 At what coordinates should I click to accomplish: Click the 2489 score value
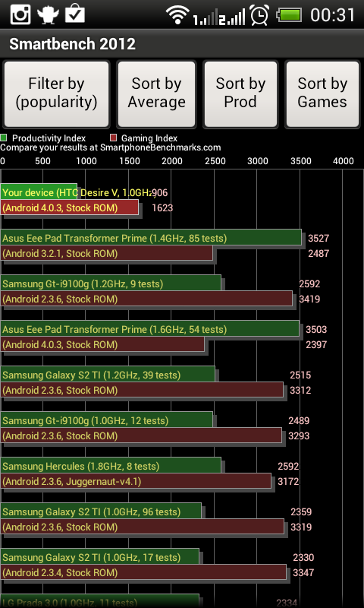pyautogui.click(x=299, y=421)
